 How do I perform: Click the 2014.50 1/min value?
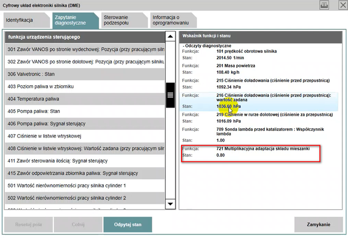click(230, 58)
